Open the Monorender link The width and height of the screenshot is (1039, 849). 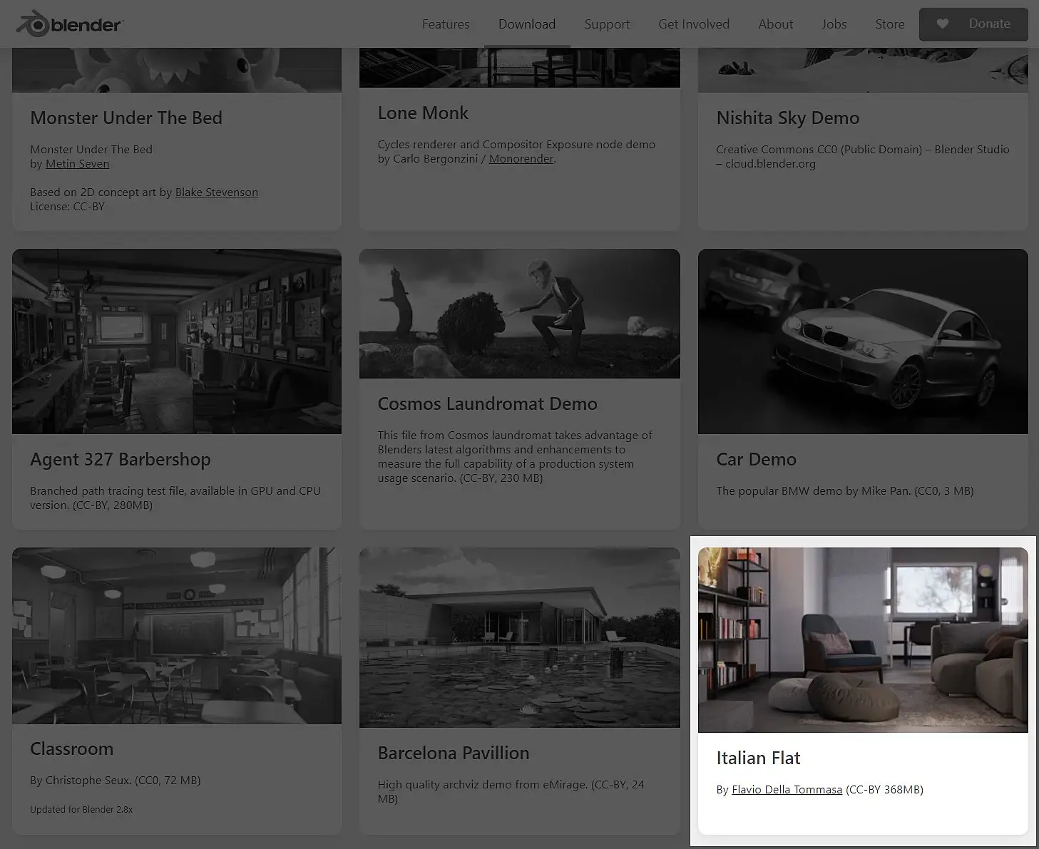521,159
